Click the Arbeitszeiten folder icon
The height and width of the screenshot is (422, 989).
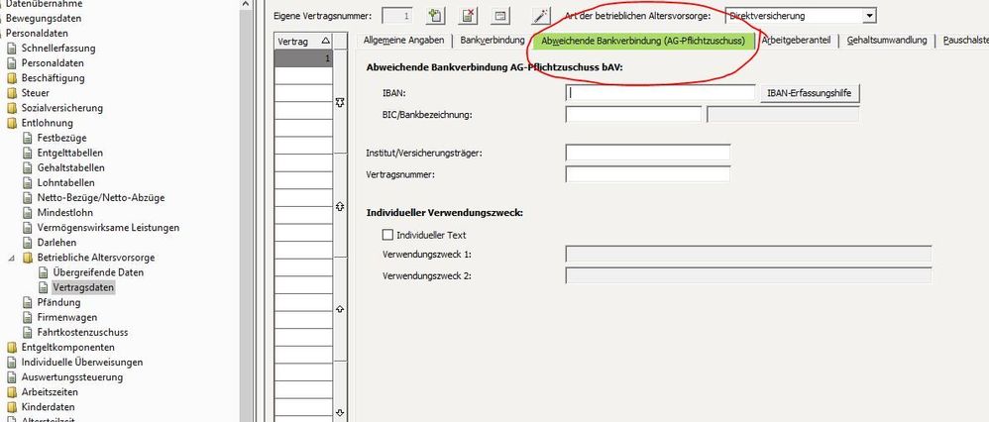11,392
